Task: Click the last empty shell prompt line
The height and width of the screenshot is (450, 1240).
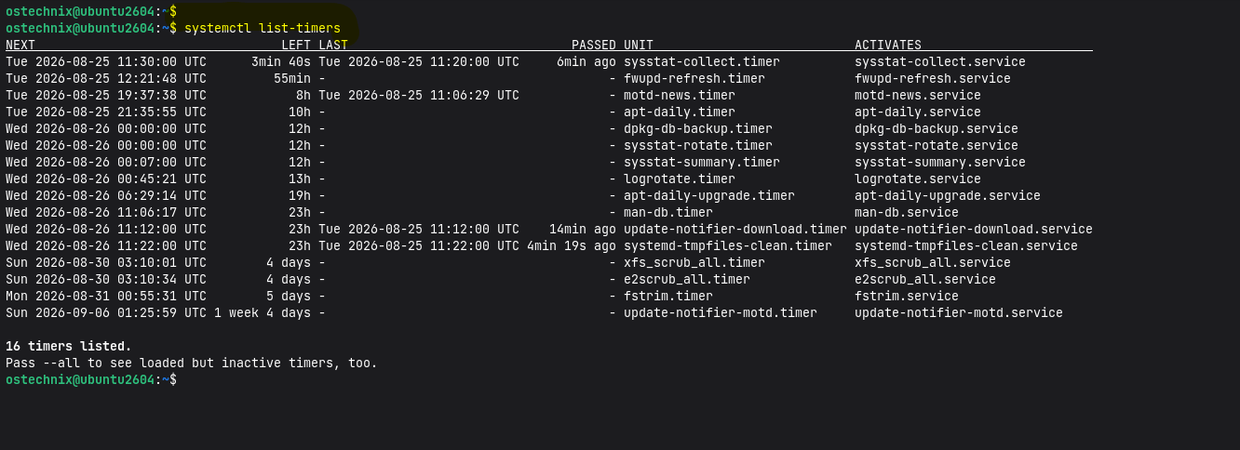Action: 91,379
